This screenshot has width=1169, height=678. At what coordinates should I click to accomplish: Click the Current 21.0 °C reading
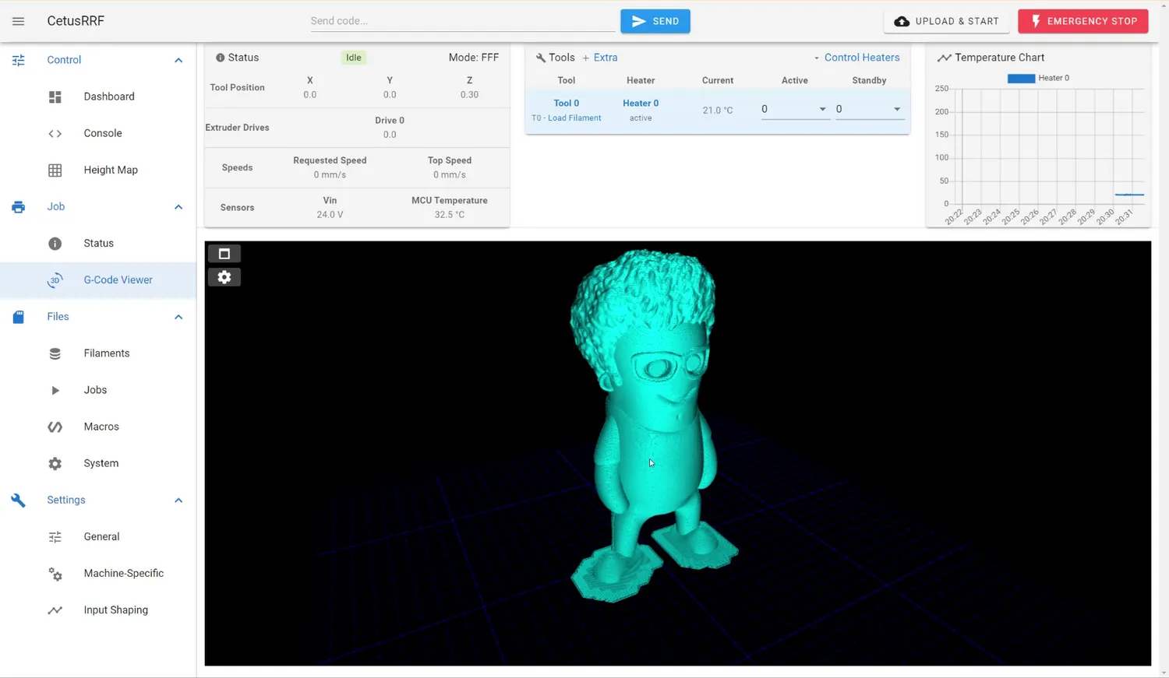click(718, 111)
